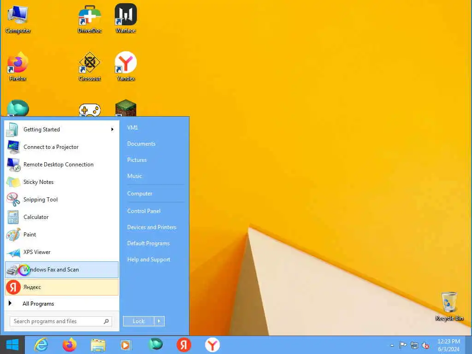Open Getting Started in Start menu

[62, 130]
